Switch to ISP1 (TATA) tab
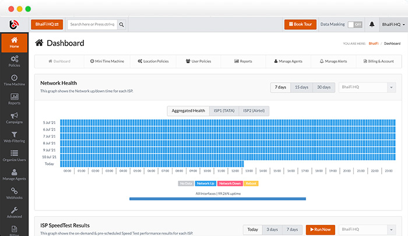Screen dimensions: 408x236 [x=223, y=111]
